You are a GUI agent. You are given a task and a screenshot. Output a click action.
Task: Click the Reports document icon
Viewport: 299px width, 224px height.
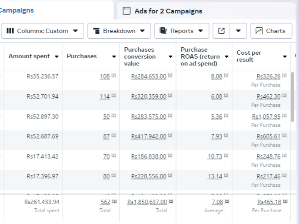pyautogui.click(x=163, y=31)
